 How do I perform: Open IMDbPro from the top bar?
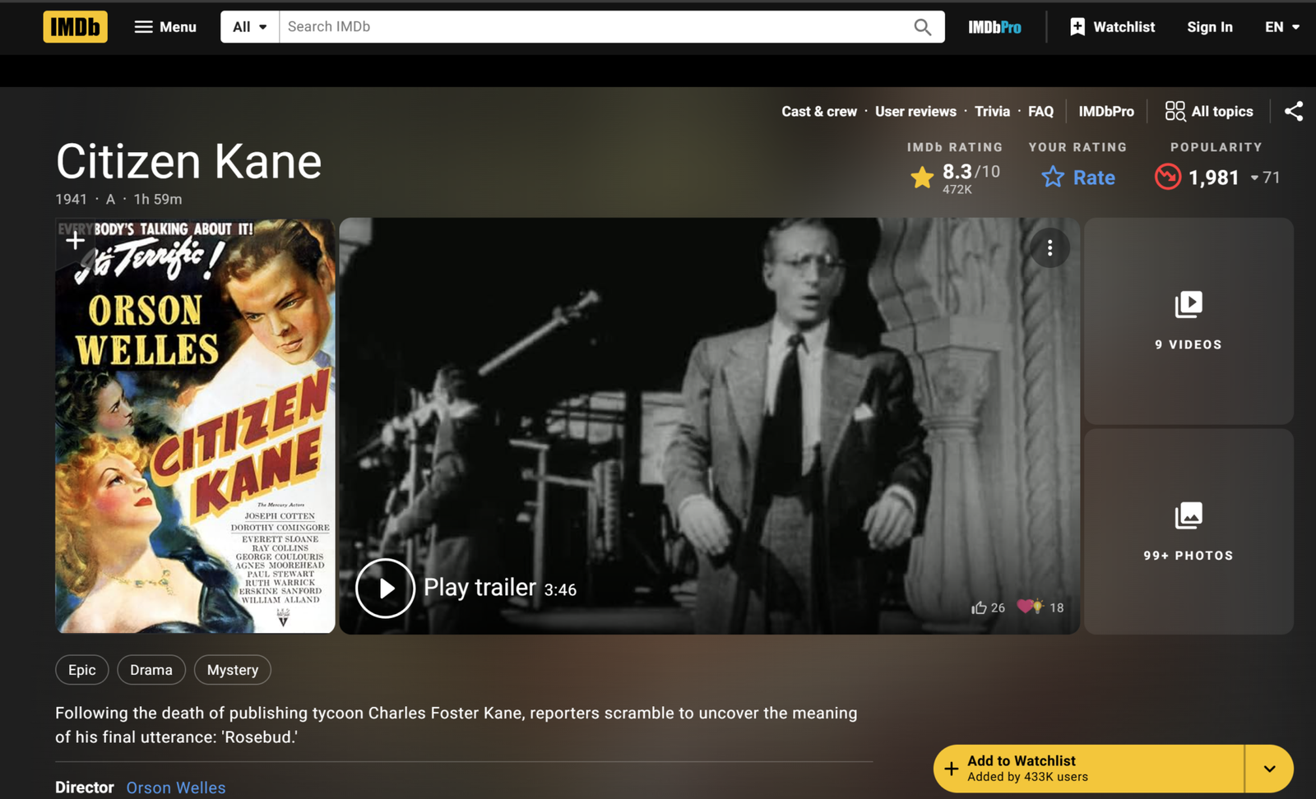click(x=994, y=27)
